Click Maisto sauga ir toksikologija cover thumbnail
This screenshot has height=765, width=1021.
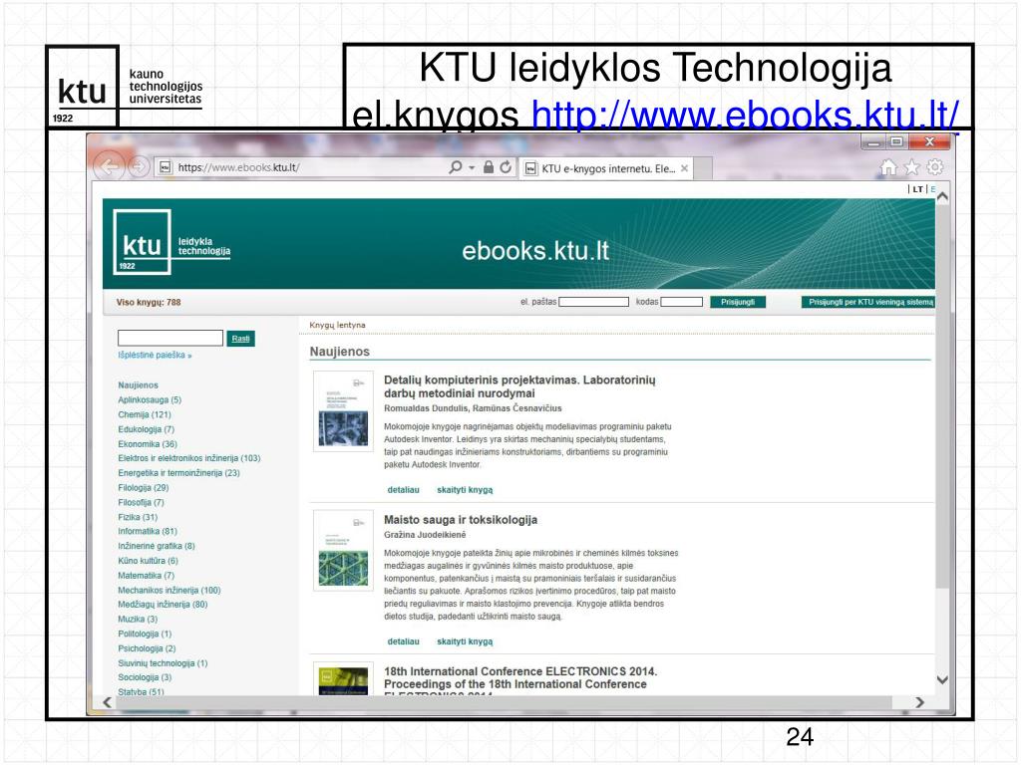[343, 550]
